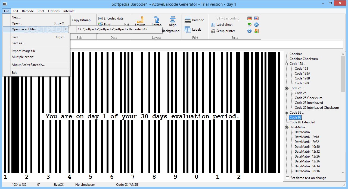Open About ActiveBarcode...
The height and width of the screenshot is (189, 348).
[36, 65]
